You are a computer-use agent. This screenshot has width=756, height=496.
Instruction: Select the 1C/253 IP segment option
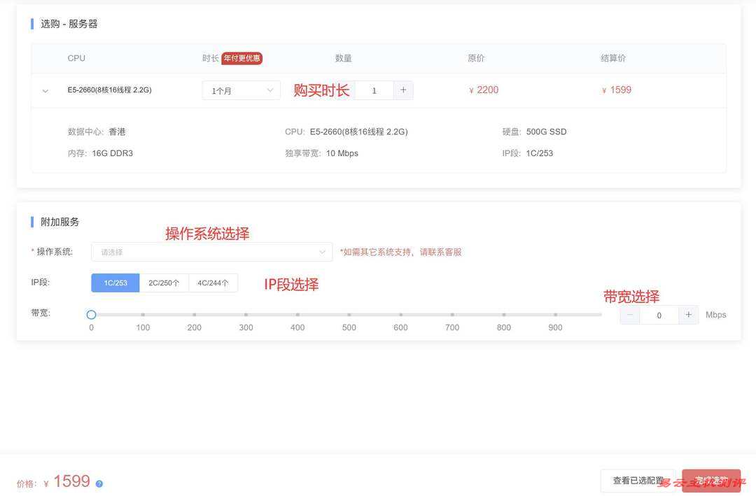click(115, 283)
